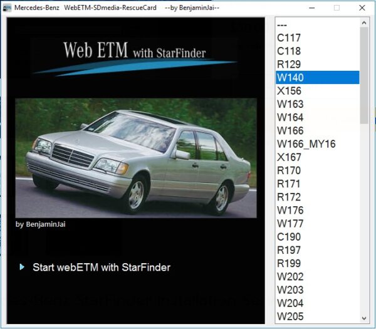This screenshot has height=329, width=376.
Task: Select R197 from the list
Action: coord(318,250)
